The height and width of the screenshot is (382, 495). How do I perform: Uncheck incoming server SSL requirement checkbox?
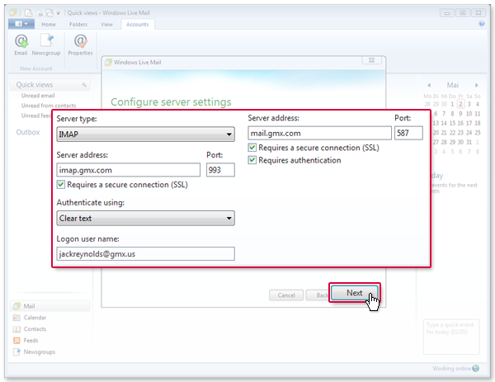click(x=62, y=185)
